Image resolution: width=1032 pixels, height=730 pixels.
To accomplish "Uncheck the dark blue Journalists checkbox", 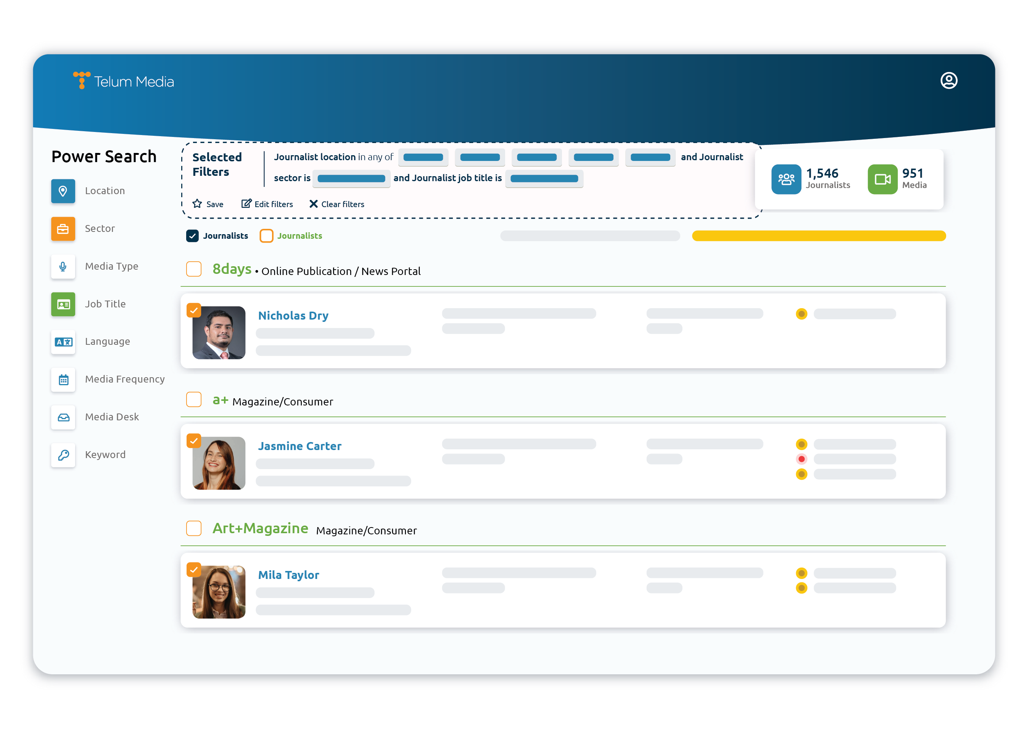I will click(192, 236).
